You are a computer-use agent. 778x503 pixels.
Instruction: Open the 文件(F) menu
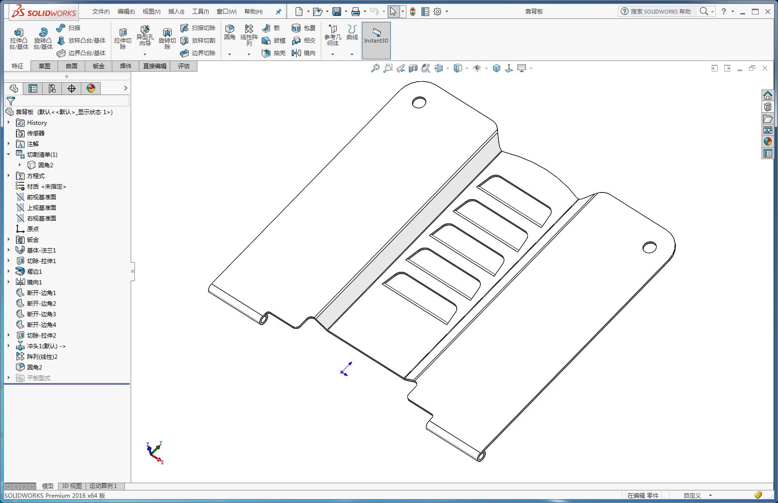click(x=101, y=12)
